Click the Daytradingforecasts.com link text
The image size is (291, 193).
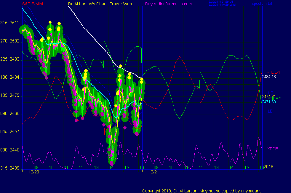[x=168, y=4]
